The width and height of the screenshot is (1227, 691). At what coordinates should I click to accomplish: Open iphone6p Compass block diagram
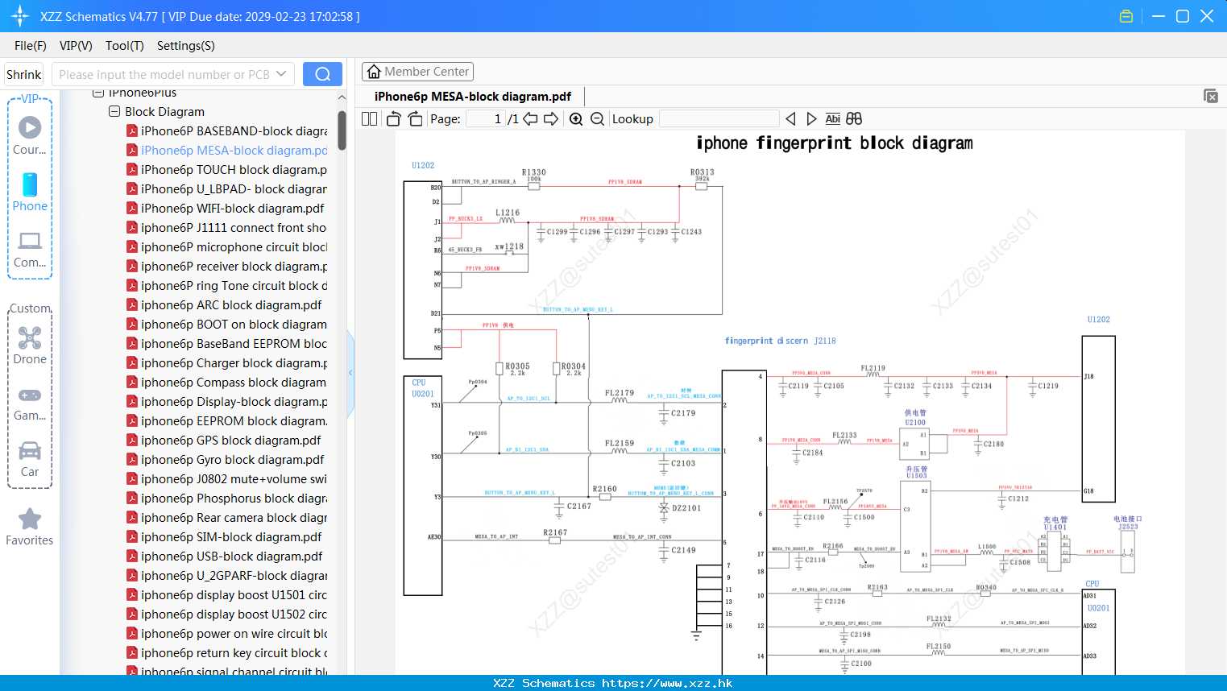[x=226, y=382]
